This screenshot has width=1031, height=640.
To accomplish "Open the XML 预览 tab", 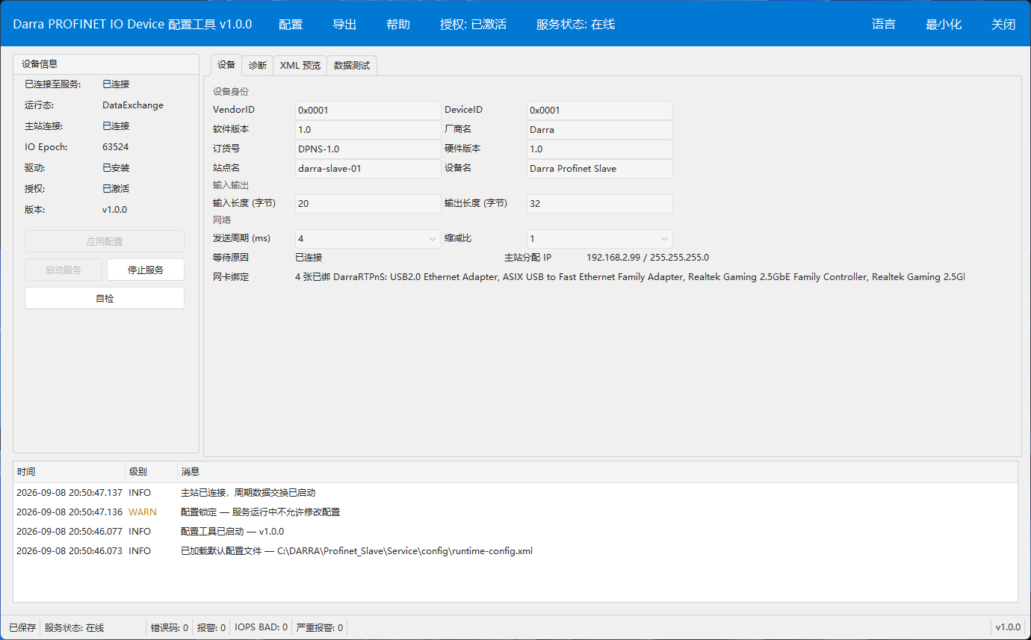I will click(300, 66).
